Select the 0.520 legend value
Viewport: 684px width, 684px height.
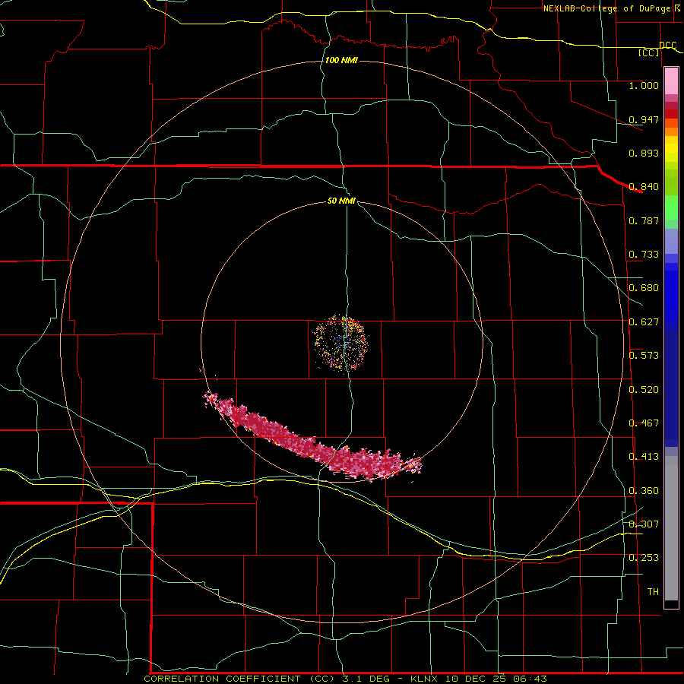[x=644, y=390]
